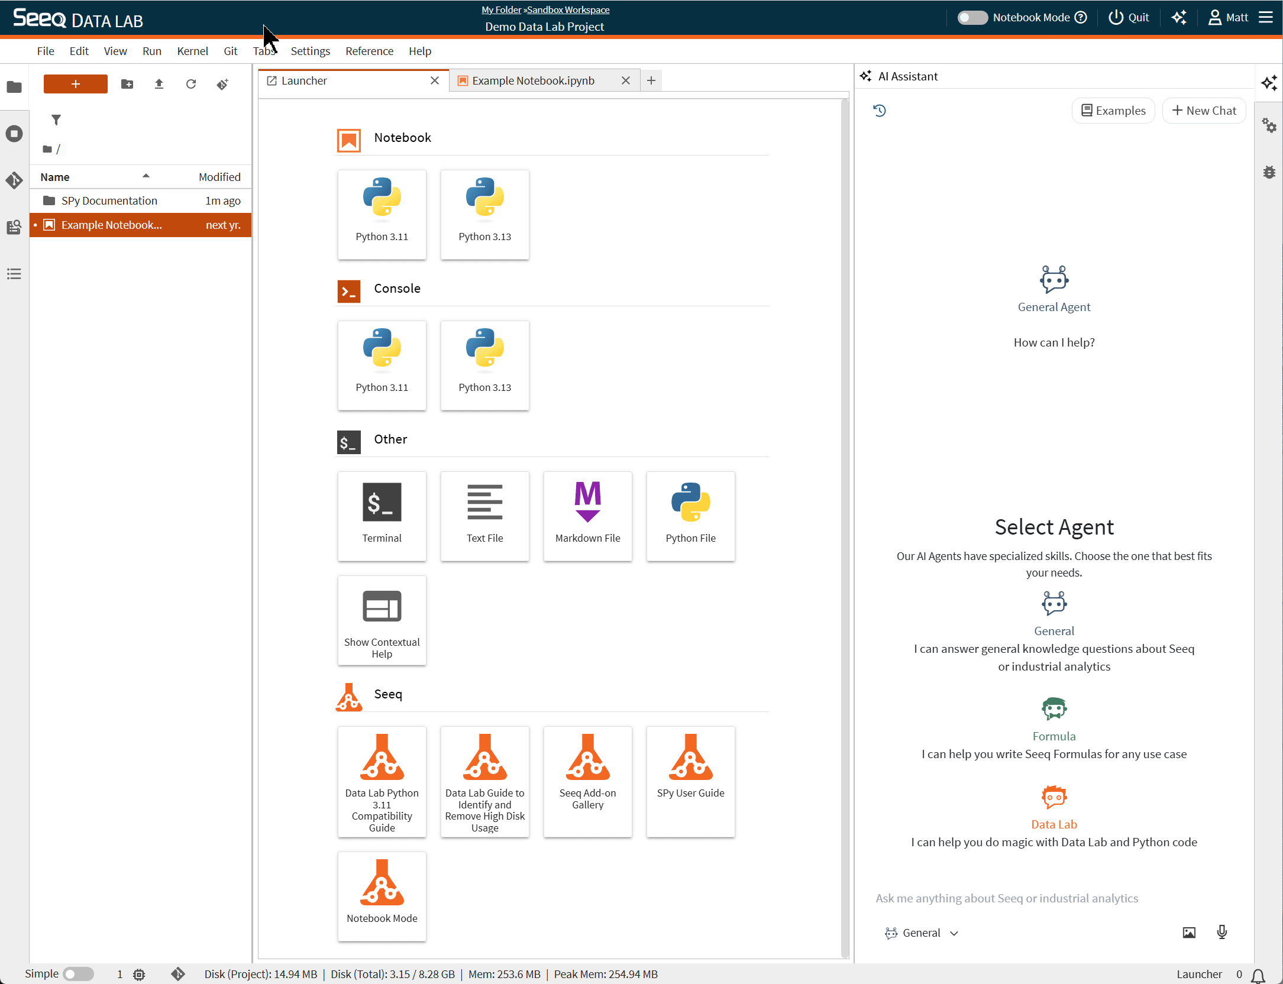Open the hamburger menu beside Matt
Screen dimensions: 1283x984
click(x=1265, y=18)
